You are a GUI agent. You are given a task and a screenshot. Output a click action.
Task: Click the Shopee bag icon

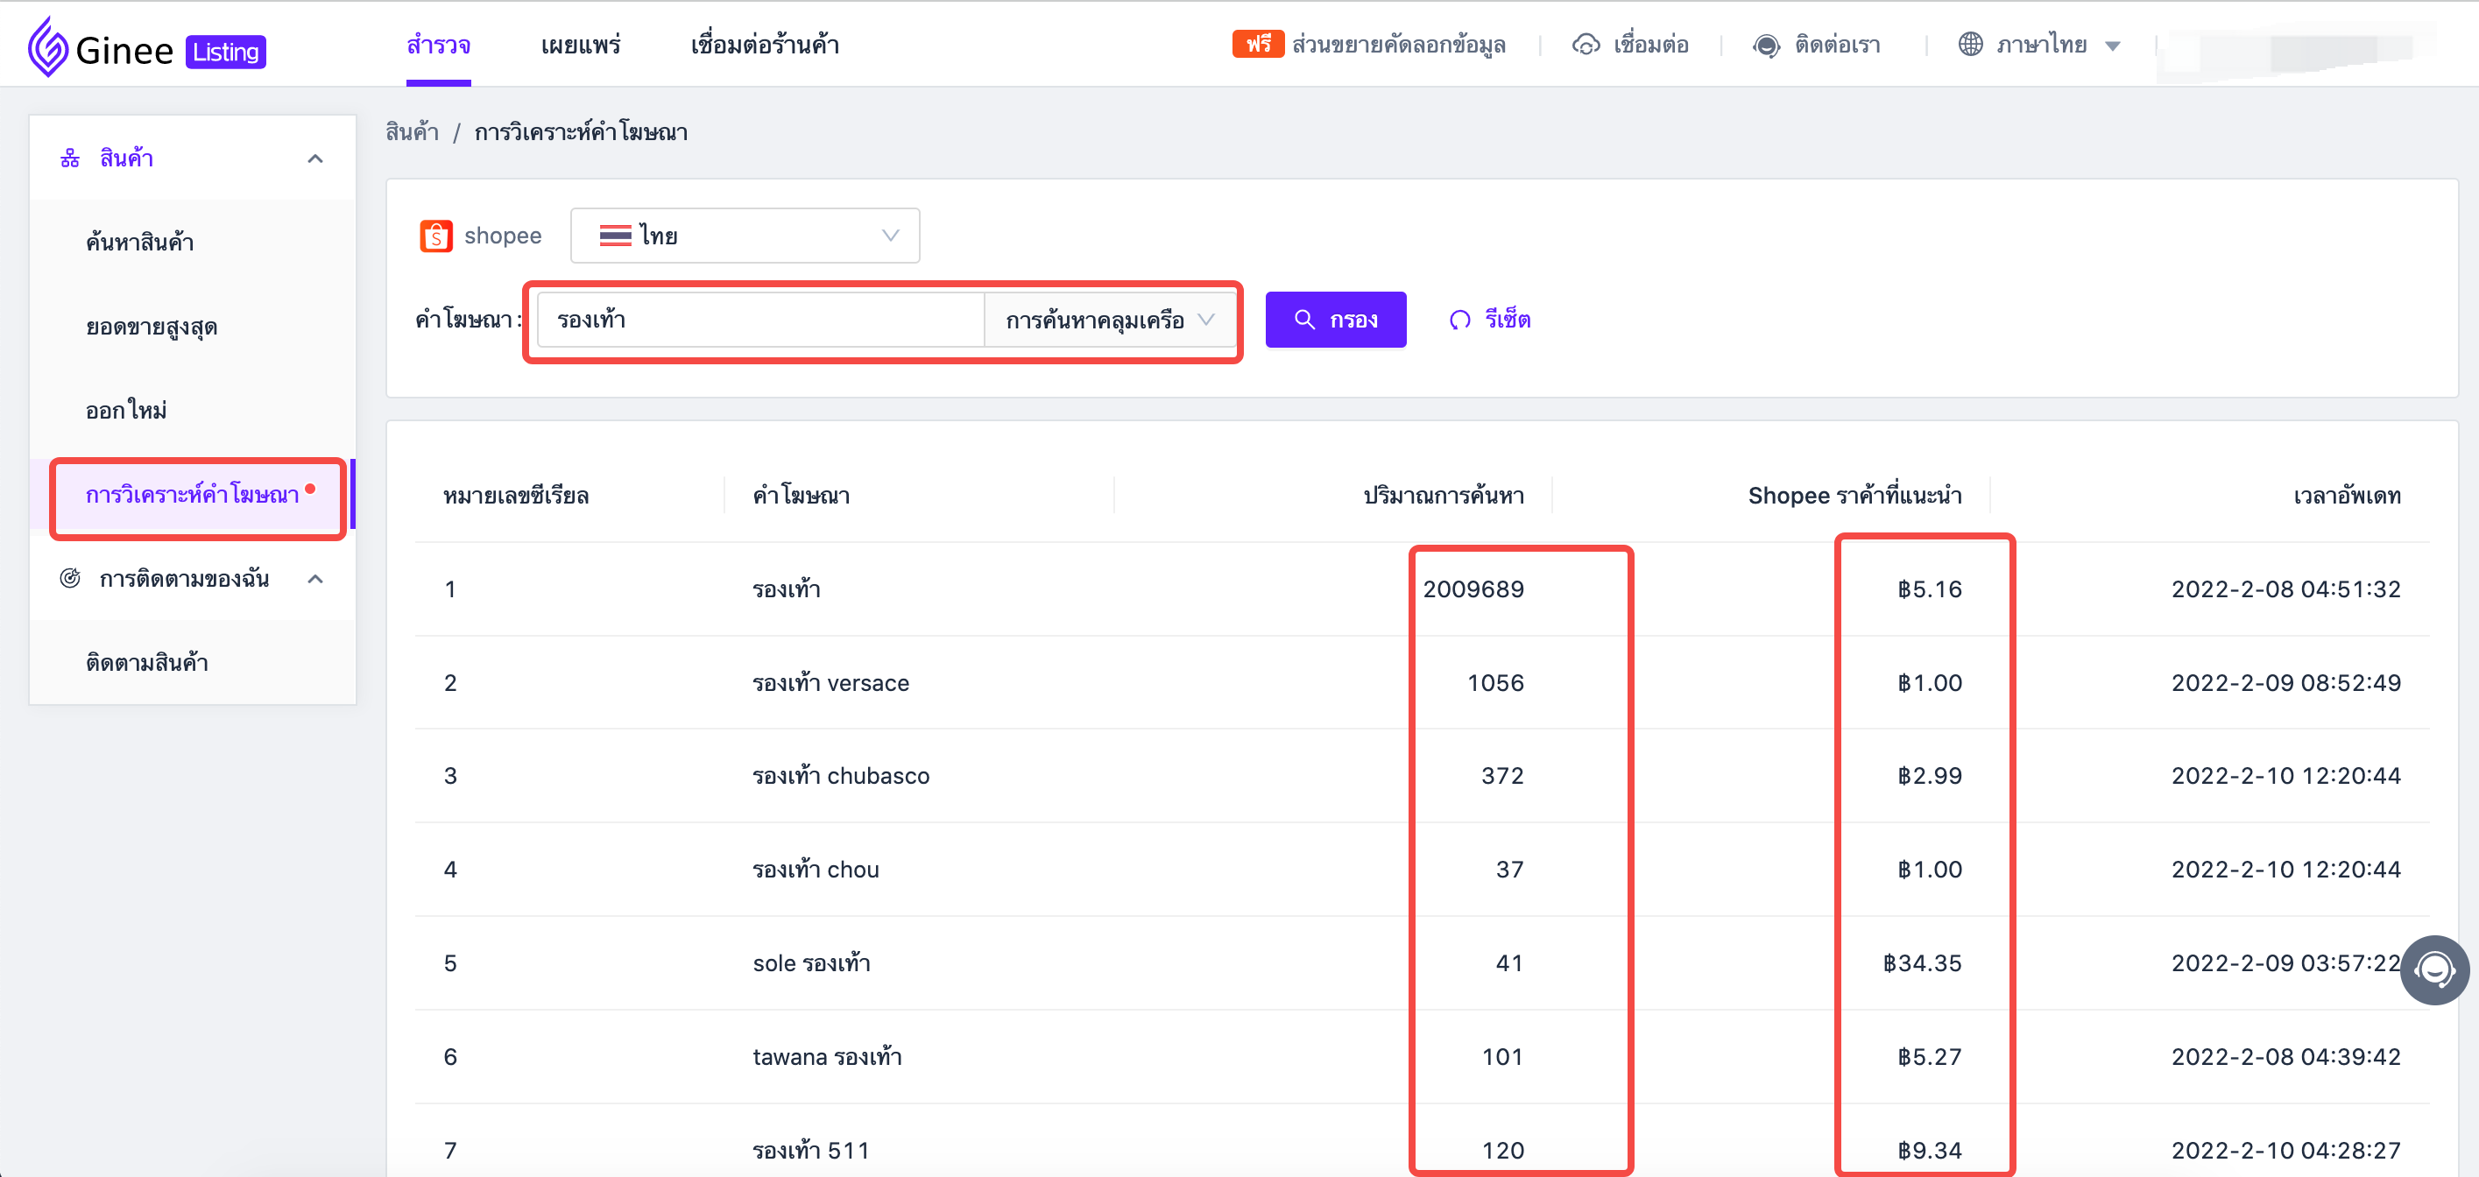(x=436, y=236)
